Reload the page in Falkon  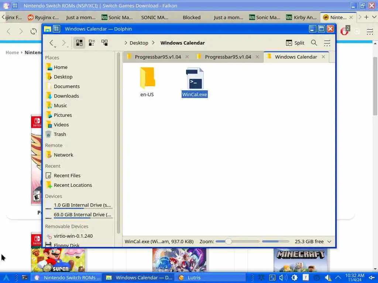pyautogui.click(x=34, y=31)
